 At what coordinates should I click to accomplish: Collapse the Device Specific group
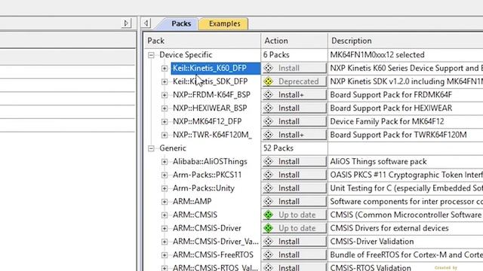click(x=151, y=55)
